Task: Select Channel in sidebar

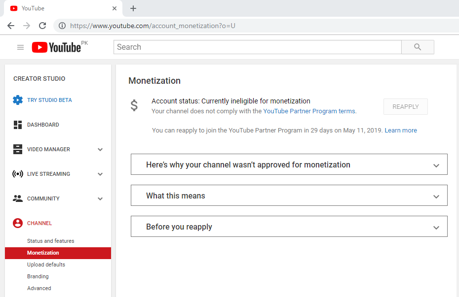Action: pyautogui.click(x=39, y=223)
